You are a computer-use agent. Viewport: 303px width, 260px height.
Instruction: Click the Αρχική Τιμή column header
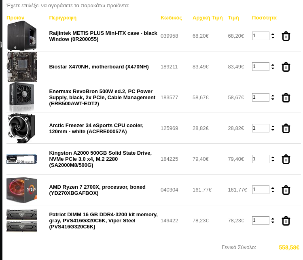tap(208, 18)
